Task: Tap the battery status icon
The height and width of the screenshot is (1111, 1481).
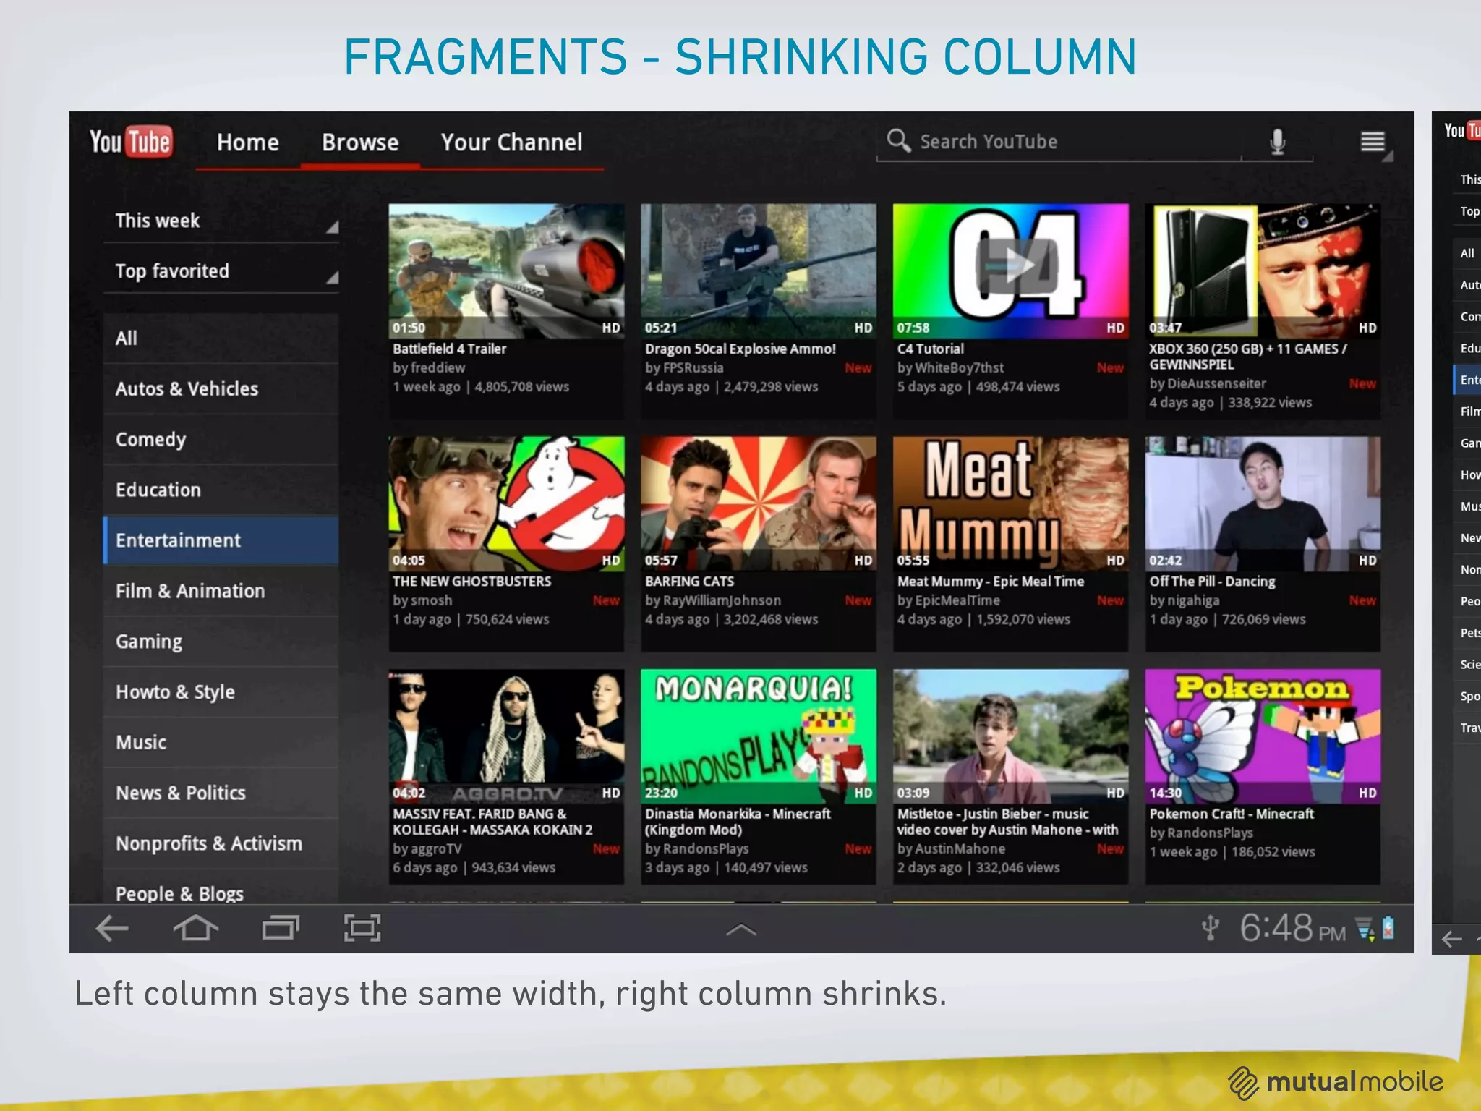Action: [1388, 928]
